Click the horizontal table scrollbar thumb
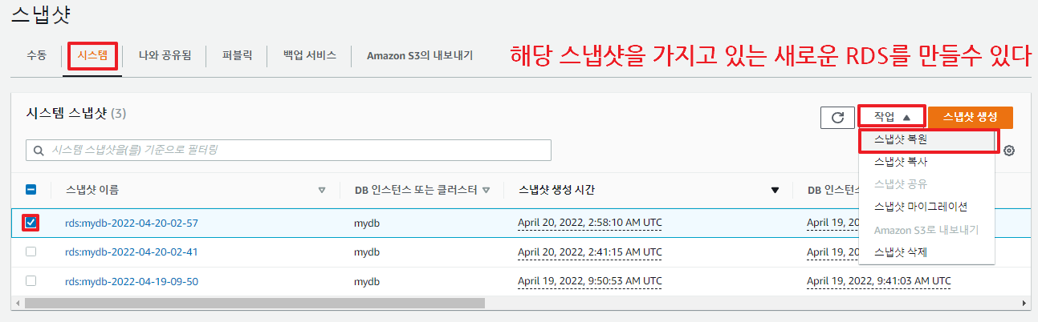Viewport: 1038px width, 322px height. point(254,304)
